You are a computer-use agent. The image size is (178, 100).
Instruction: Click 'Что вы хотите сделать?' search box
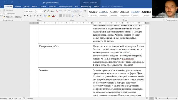[112, 7]
